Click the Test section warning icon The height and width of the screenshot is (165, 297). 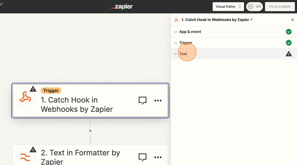(x=289, y=54)
